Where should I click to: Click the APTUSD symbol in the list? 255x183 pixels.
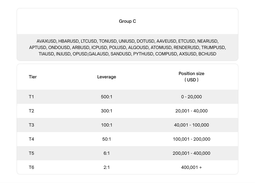[x=38, y=48]
